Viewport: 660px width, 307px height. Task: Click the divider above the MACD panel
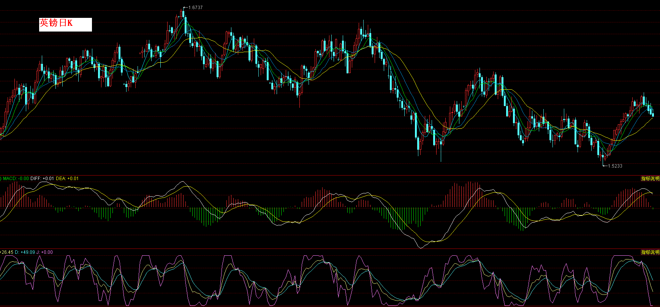pyautogui.click(x=330, y=175)
